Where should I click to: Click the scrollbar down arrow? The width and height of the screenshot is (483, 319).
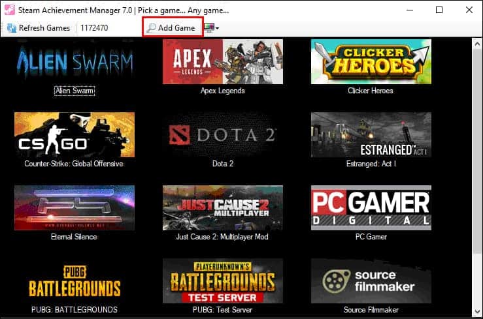coord(477,311)
